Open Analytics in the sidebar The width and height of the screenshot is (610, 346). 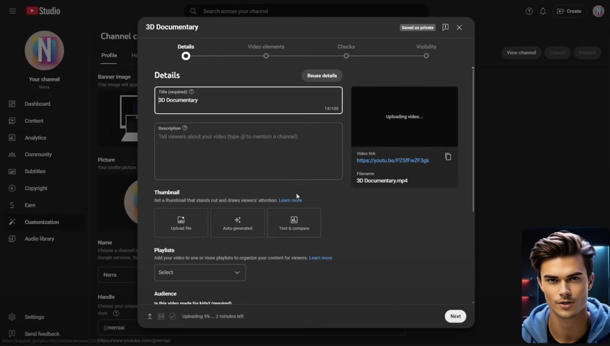(35, 138)
